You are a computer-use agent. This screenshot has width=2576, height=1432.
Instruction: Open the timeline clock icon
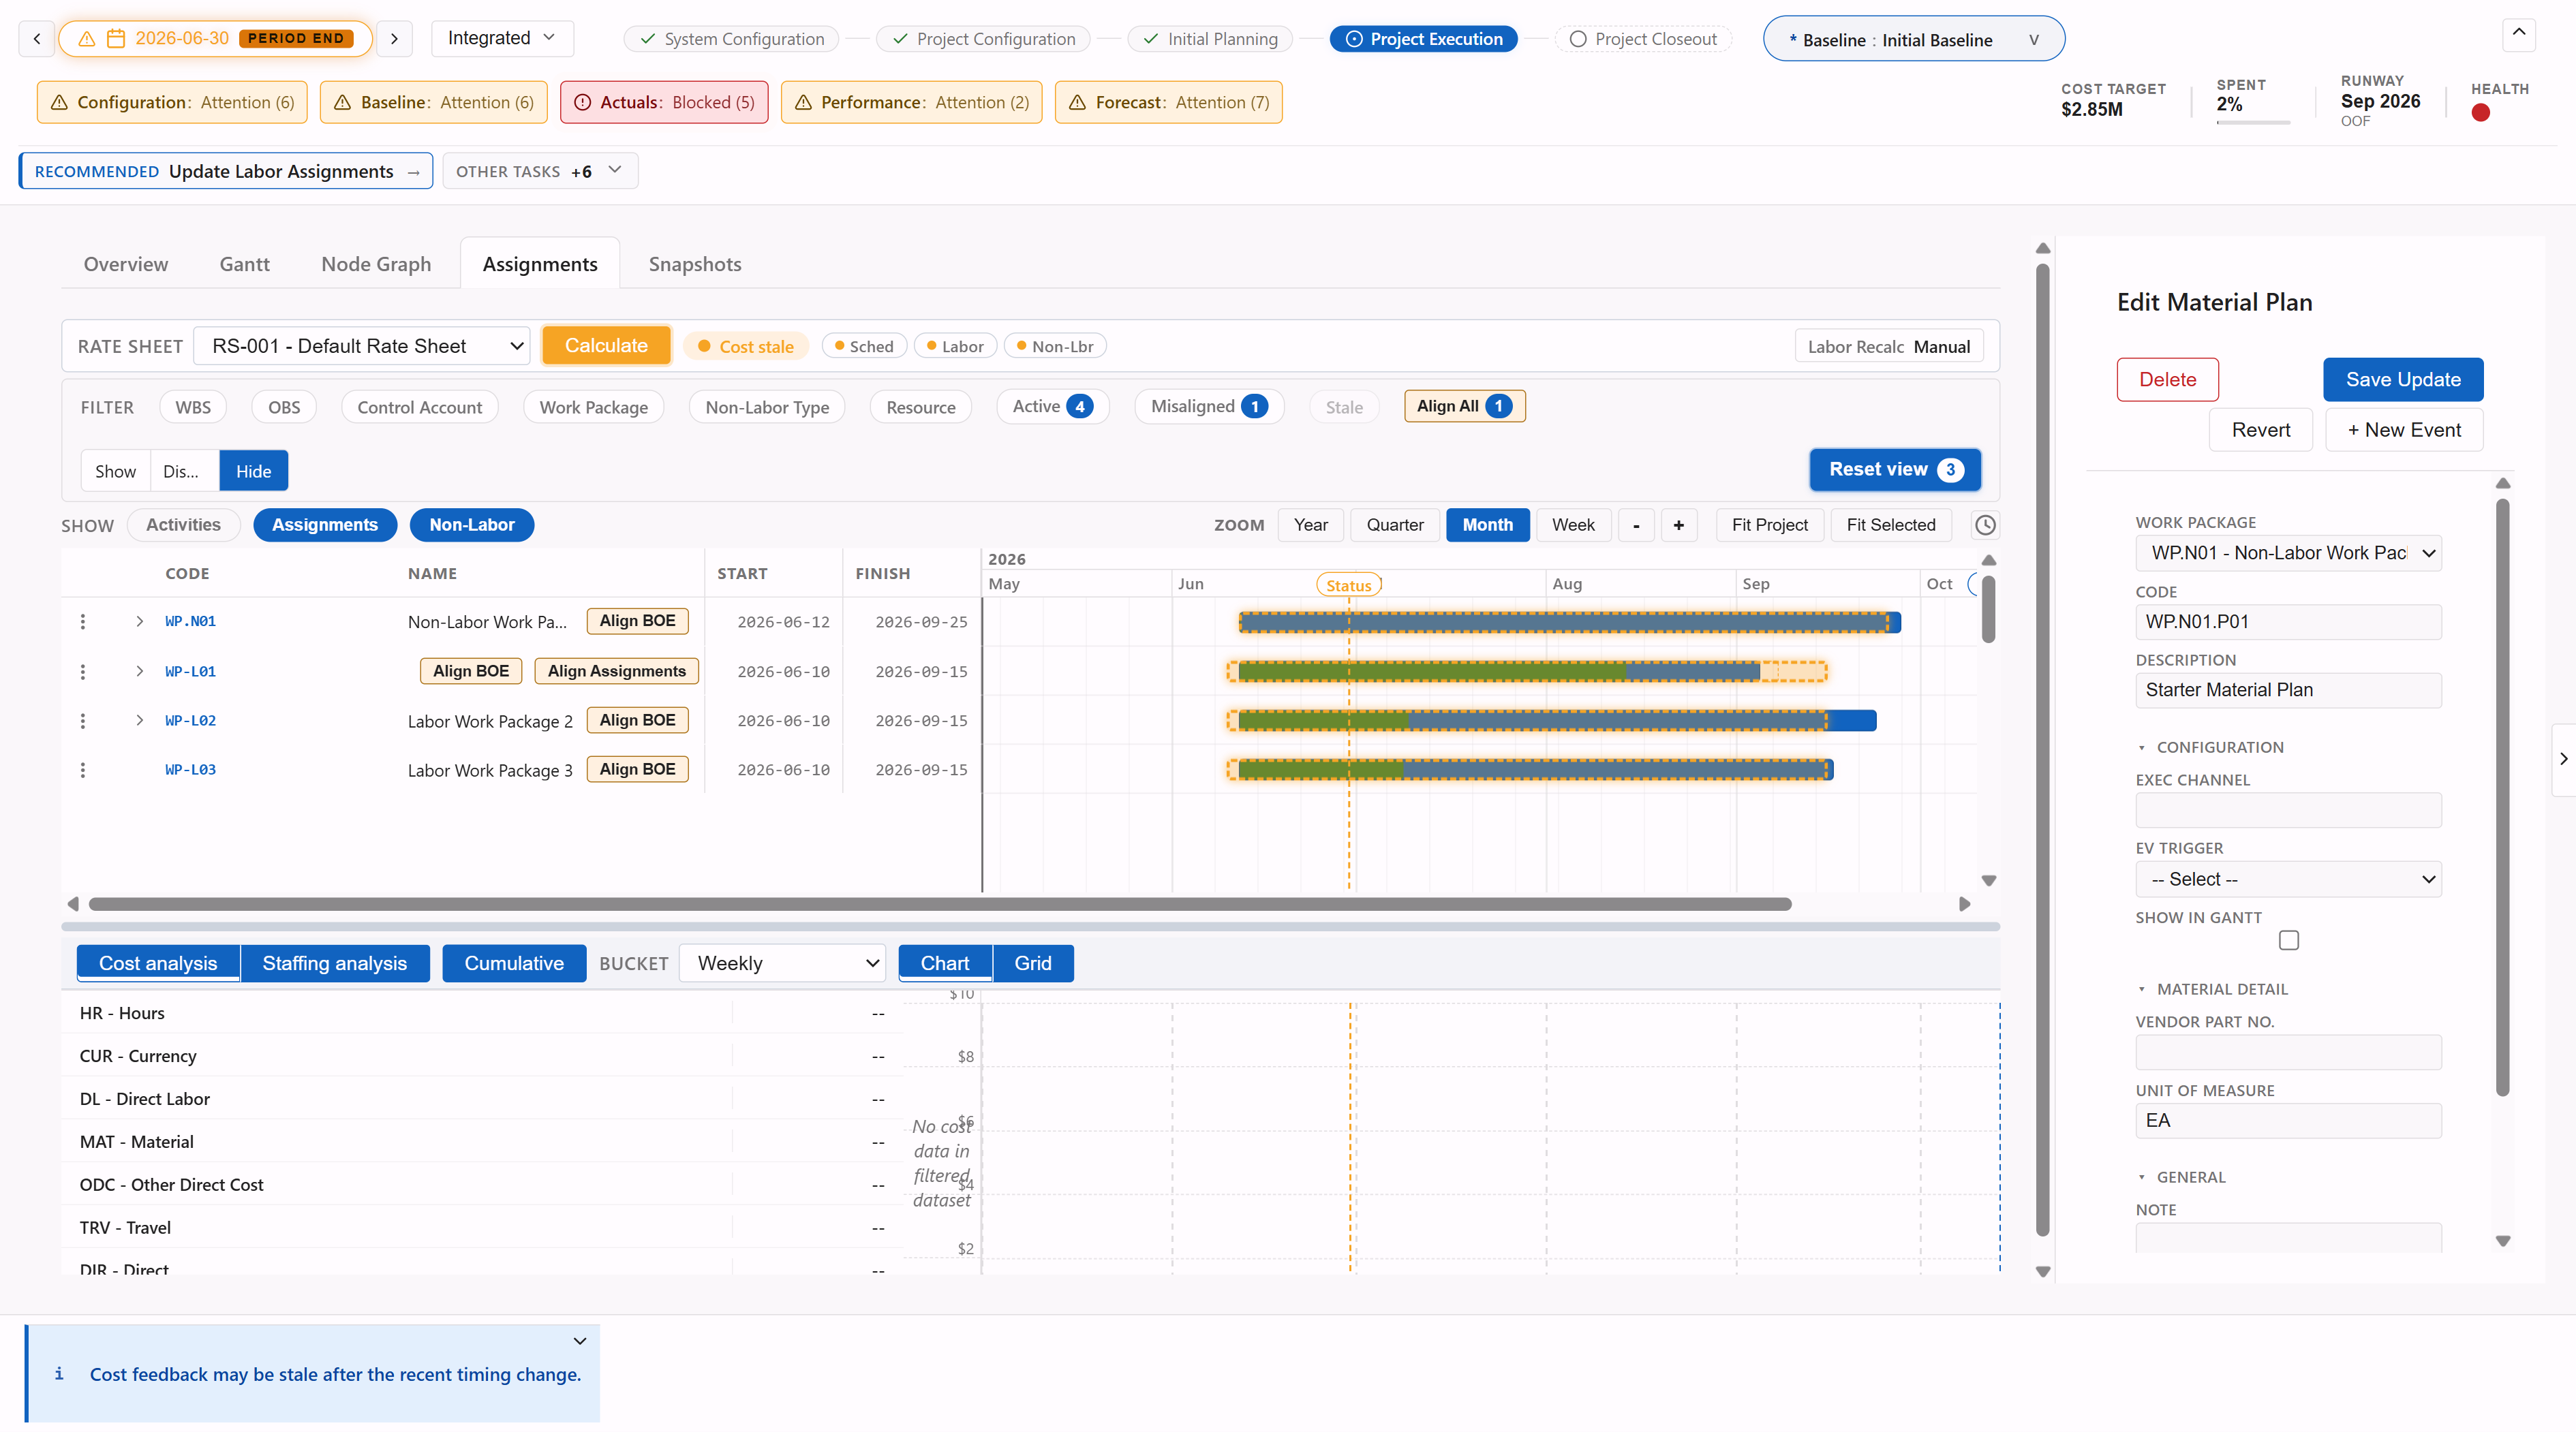click(x=1985, y=525)
